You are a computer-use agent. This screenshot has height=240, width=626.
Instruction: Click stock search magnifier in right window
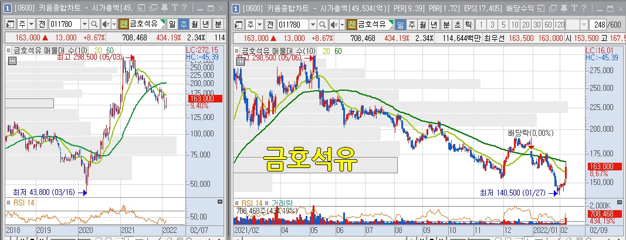[322, 25]
